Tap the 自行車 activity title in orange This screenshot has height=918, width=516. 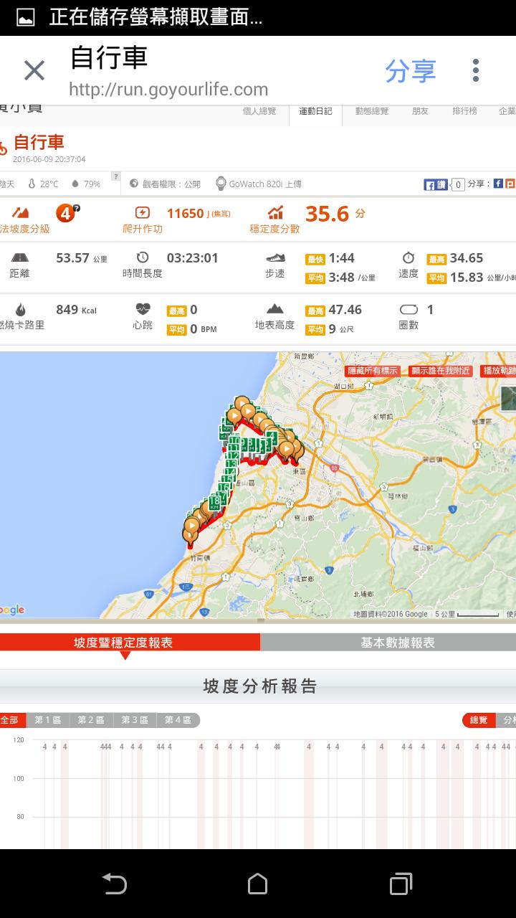pyautogui.click(x=39, y=141)
